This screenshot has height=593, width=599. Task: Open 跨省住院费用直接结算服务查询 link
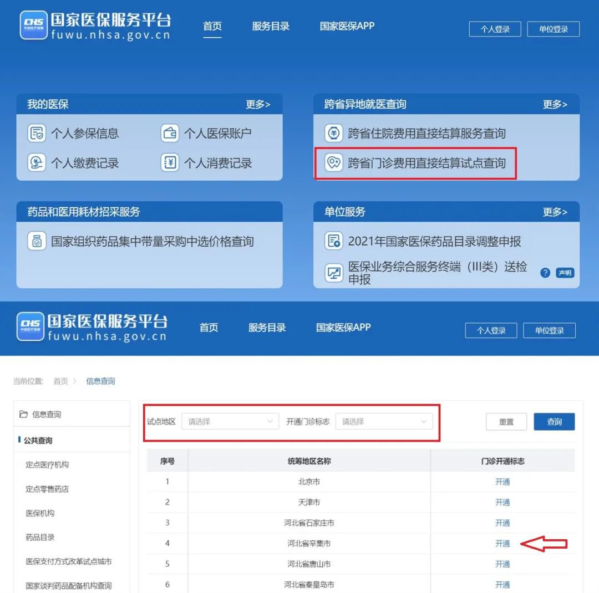427,133
